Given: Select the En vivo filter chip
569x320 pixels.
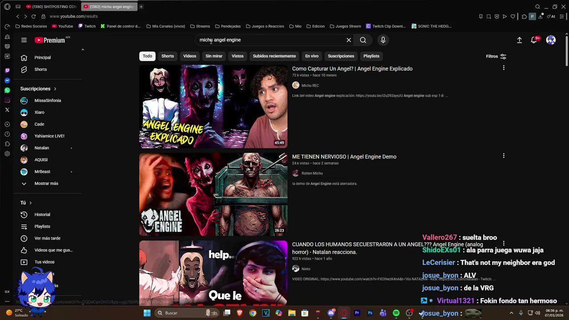Looking at the screenshot, I should [312, 56].
